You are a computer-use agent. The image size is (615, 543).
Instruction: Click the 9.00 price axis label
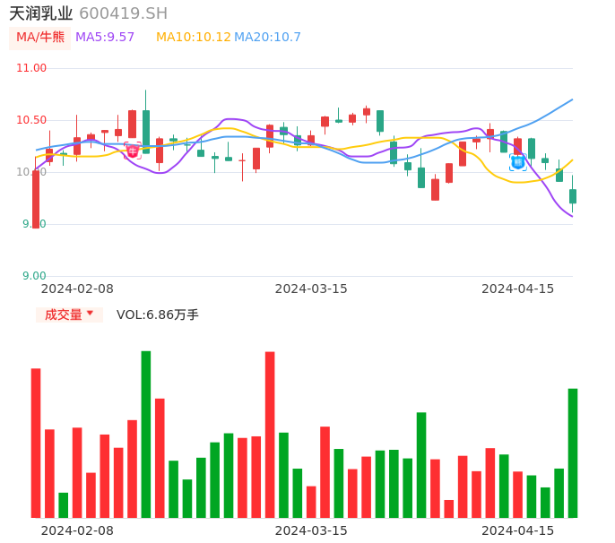tap(34, 276)
